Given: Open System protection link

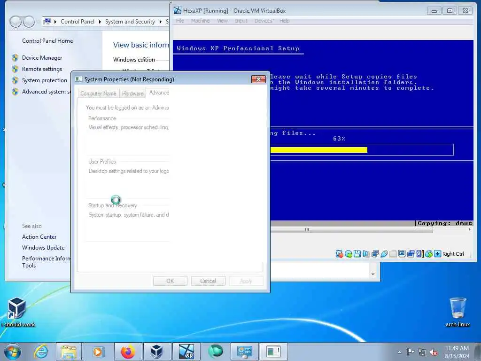Looking at the screenshot, I should coord(45,80).
